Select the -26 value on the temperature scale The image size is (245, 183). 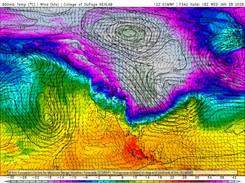(x=23, y=178)
